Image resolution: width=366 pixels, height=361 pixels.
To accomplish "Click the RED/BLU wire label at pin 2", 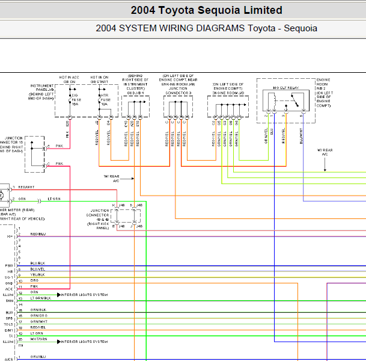I will 38,234.
